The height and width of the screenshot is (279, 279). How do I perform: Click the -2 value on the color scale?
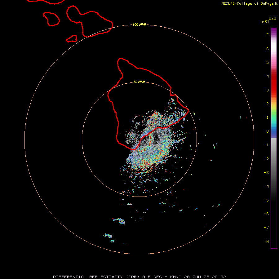266,159
